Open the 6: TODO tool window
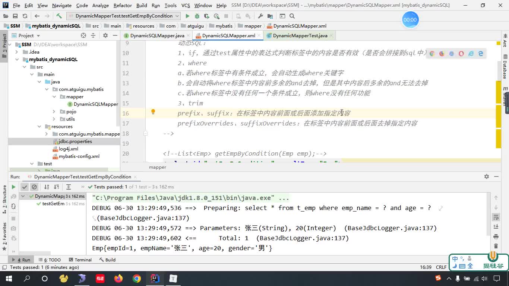This screenshot has height=286, width=509. click(49, 260)
